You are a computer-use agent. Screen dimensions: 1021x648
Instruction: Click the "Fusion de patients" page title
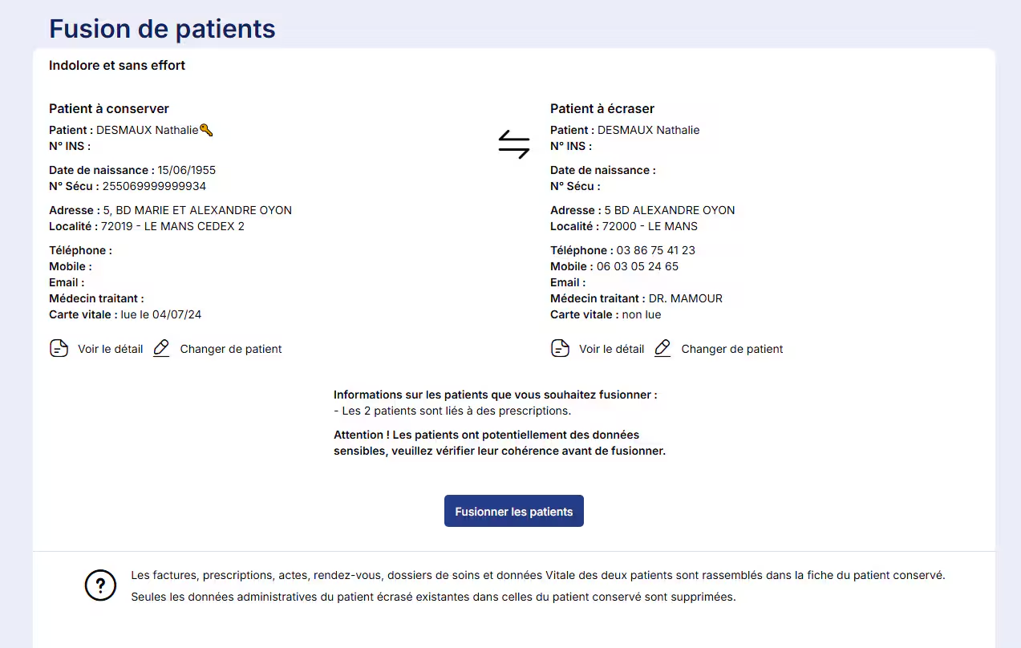tap(162, 29)
